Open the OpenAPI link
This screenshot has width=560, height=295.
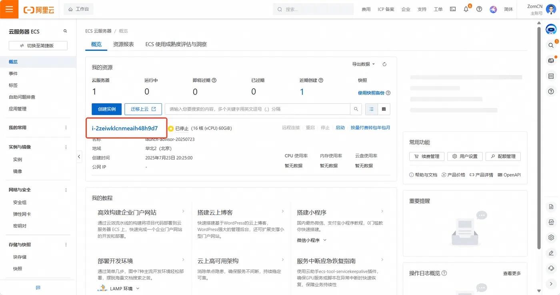point(509,175)
